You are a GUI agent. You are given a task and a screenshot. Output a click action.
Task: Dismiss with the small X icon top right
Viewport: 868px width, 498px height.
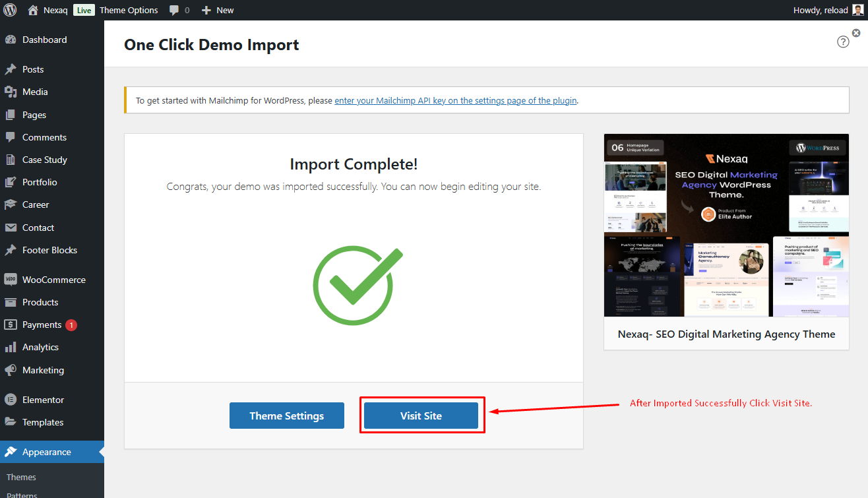pyautogui.click(x=856, y=32)
